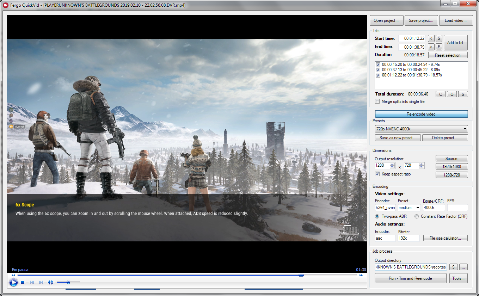Uncheck the 00:00:15.20 to 00:00:24.94 segment
The width and height of the screenshot is (479, 296).
(x=378, y=65)
